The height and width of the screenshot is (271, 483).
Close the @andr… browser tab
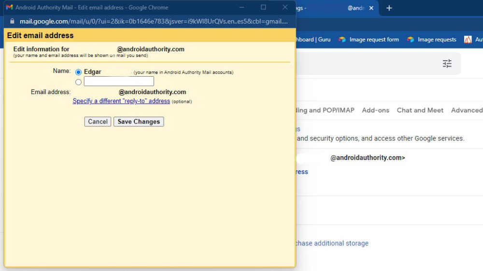coord(371,8)
